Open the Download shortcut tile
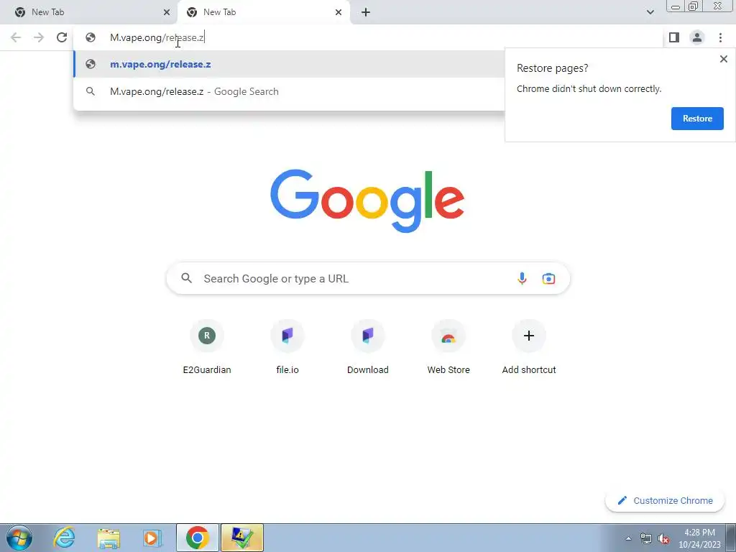The height and width of the screenshot is (552, 736). pyautogui.click(x=367, y=346)
